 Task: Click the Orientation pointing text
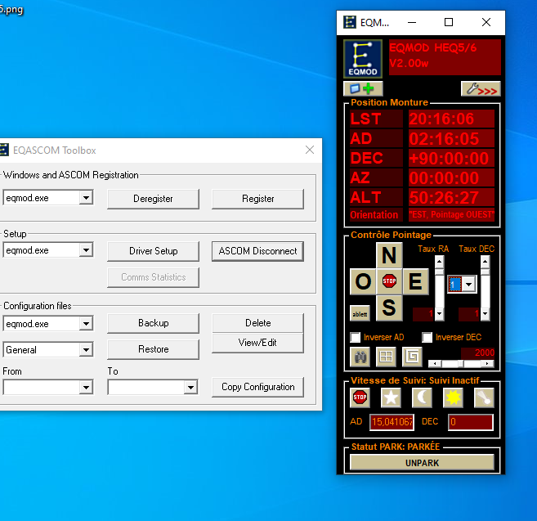[451, 214]
